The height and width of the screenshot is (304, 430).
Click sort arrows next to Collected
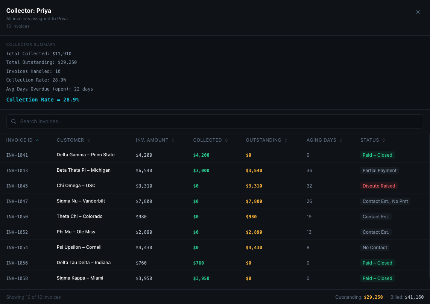click(x=226, y=140)
